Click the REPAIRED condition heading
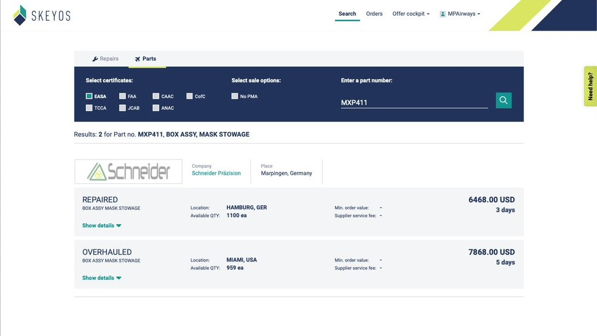Image resolution: width=597 pixels, height=336 pixels. 100,200
